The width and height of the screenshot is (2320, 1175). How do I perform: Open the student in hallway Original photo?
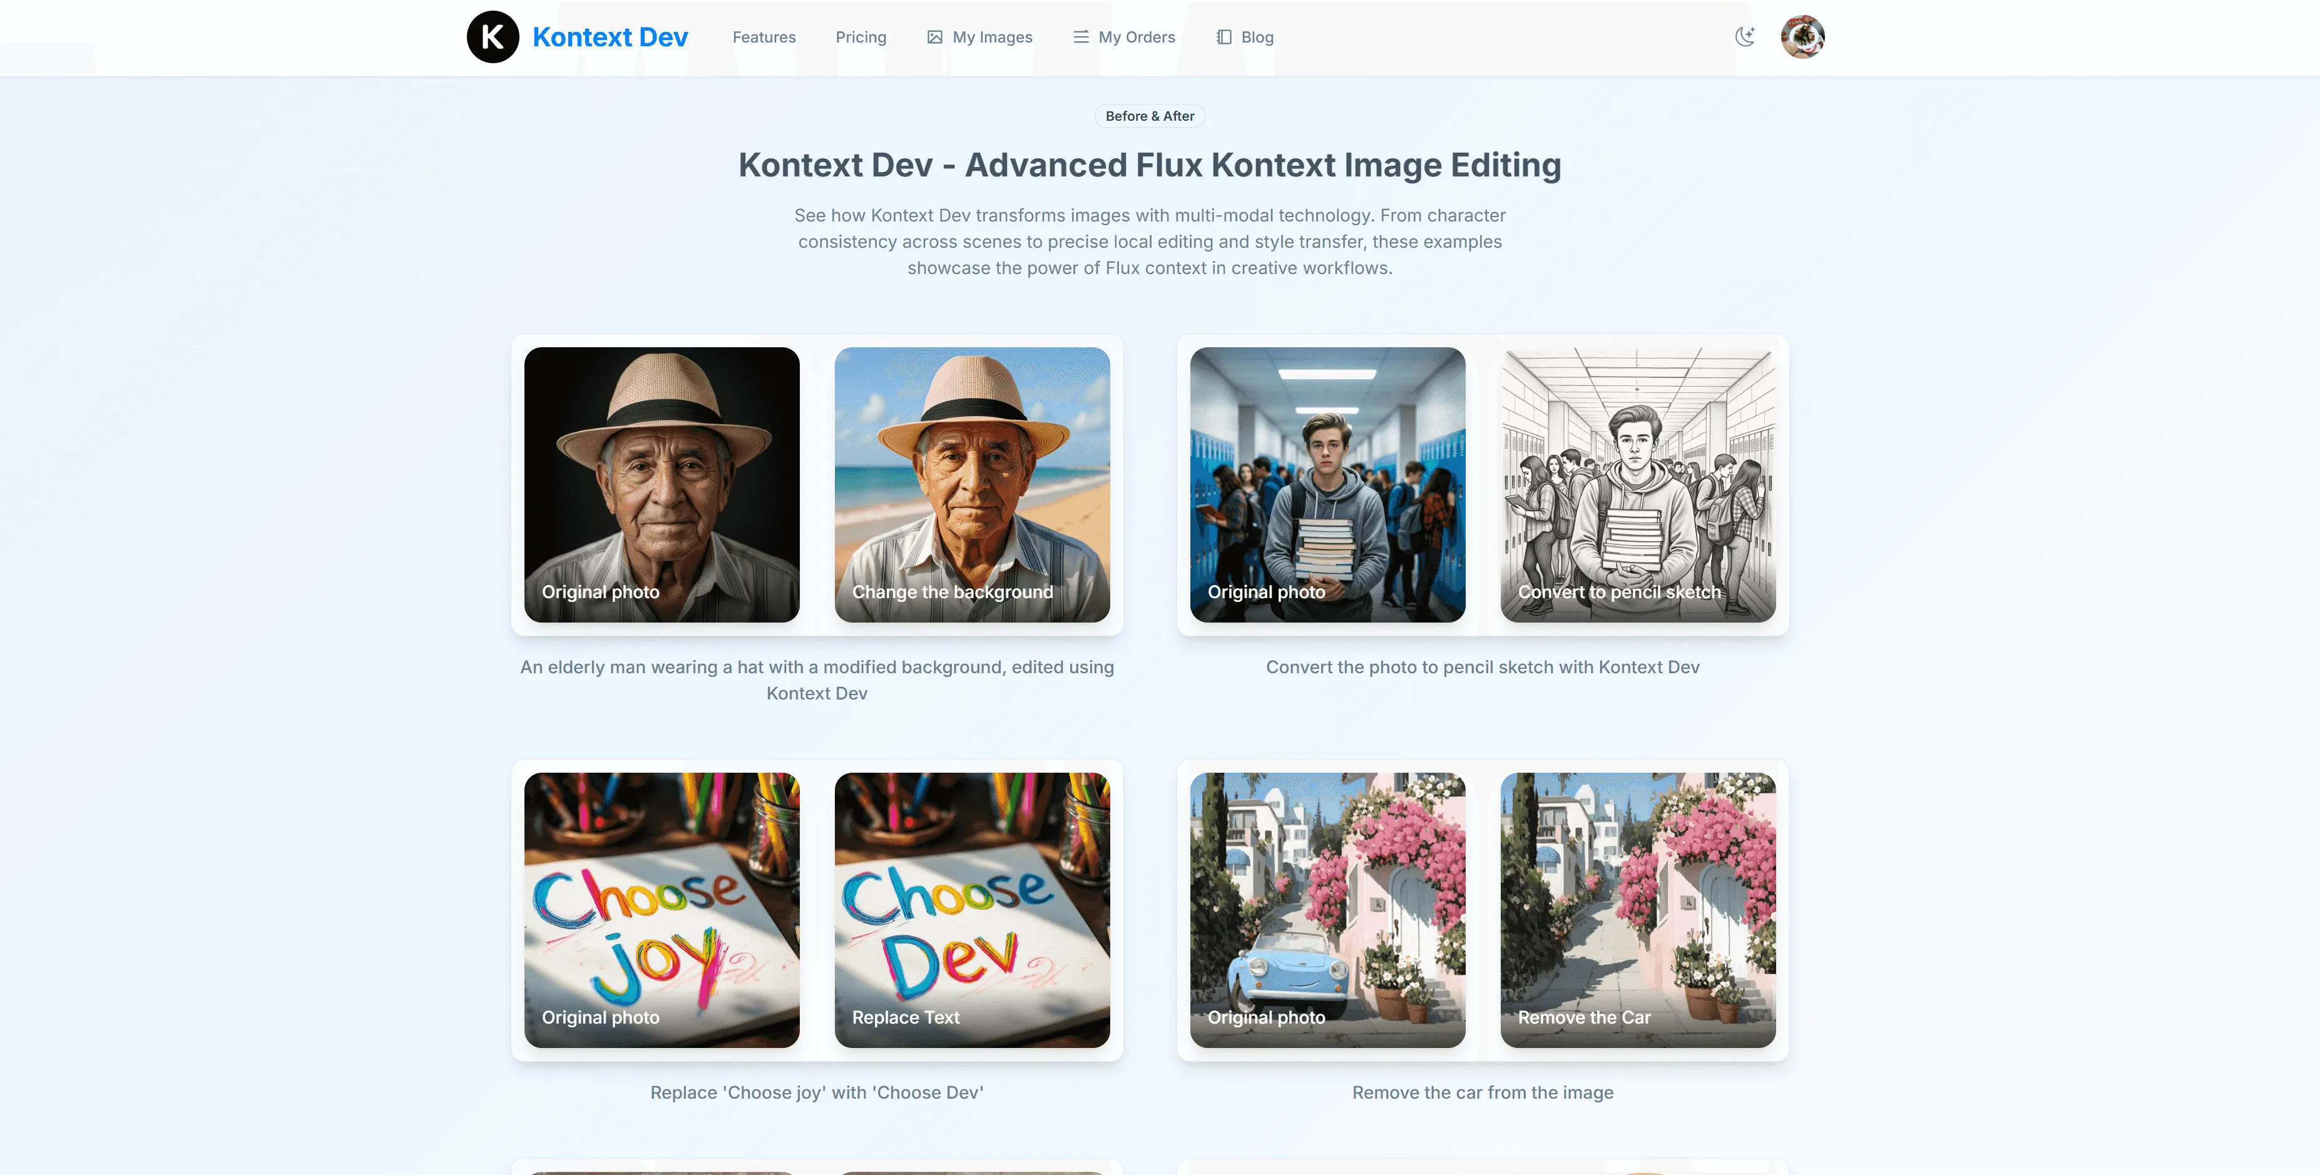pyautogui.click(x=1327, y=484)
